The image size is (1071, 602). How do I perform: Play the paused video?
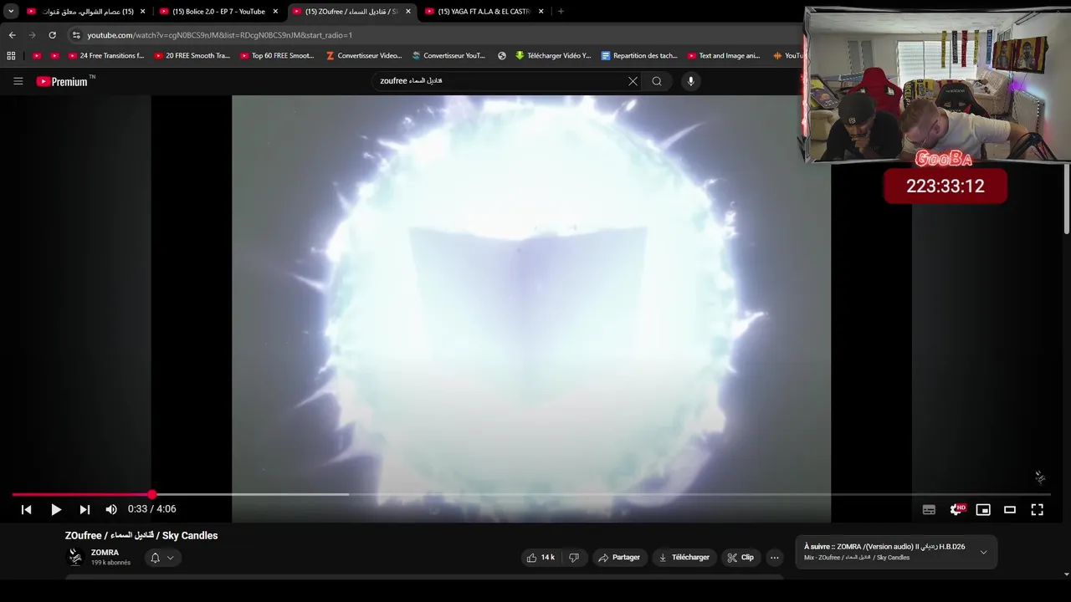(56, 509)
